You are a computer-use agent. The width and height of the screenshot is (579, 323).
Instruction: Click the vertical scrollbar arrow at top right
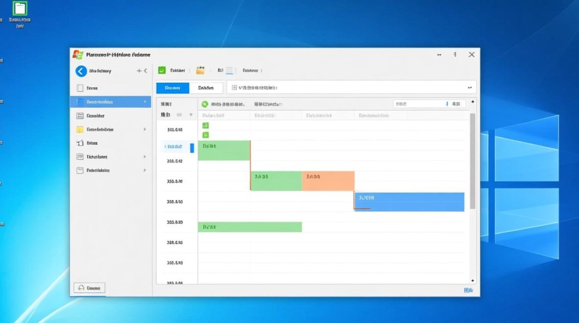click(x=473, y=102)
